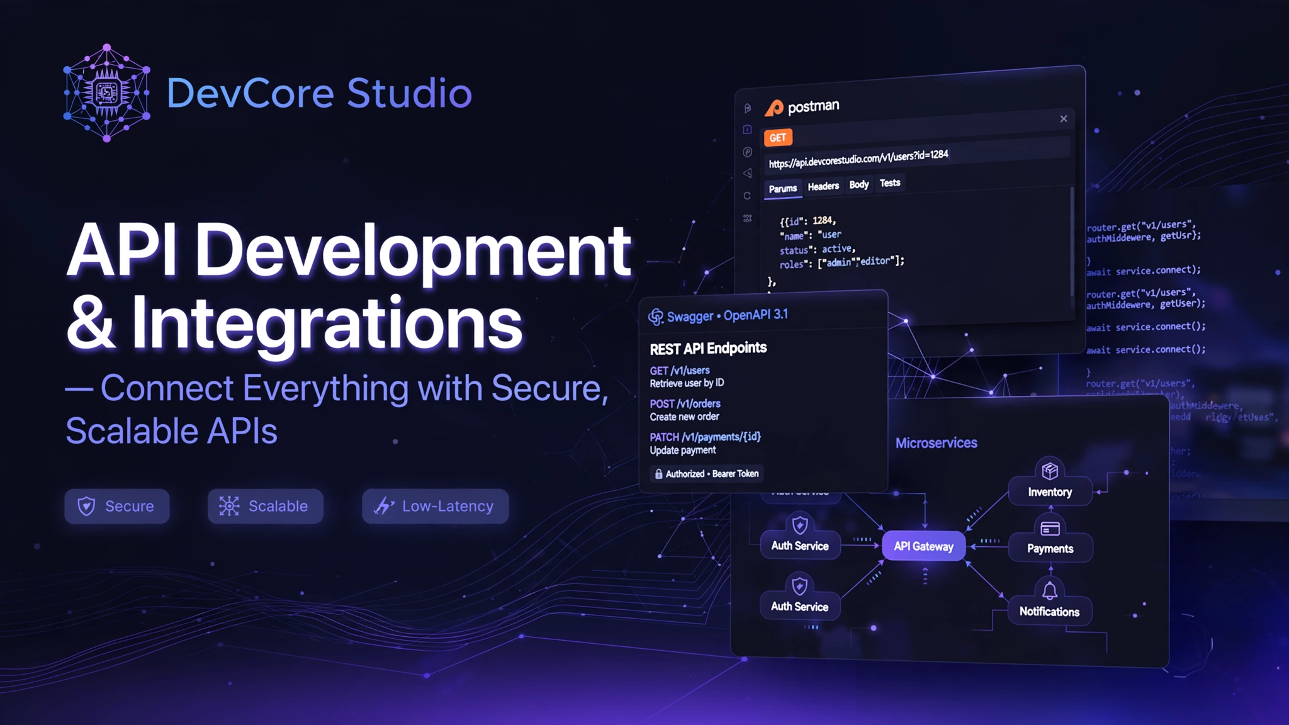Open the POST /v1/orders endpoint
1289x725 pixels.
pos(685,403)
